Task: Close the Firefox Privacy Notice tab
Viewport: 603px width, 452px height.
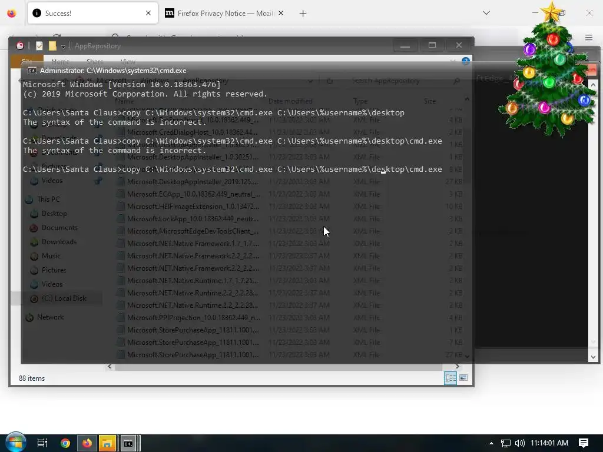Action: 281,13
